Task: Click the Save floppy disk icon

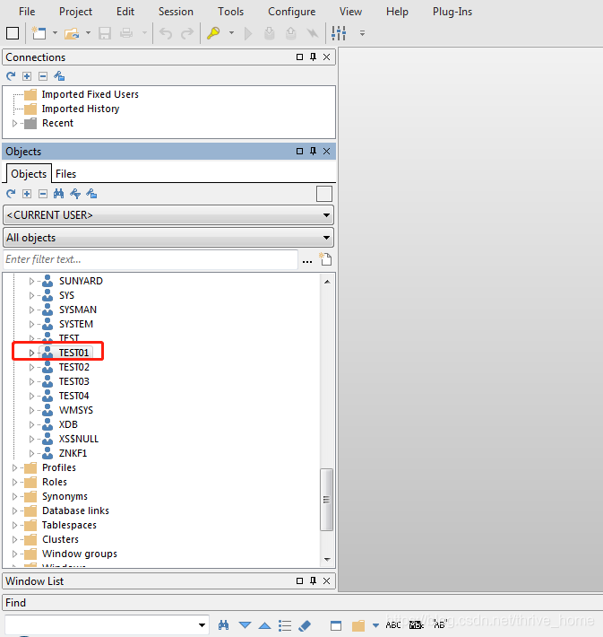Action: (105, 33)
